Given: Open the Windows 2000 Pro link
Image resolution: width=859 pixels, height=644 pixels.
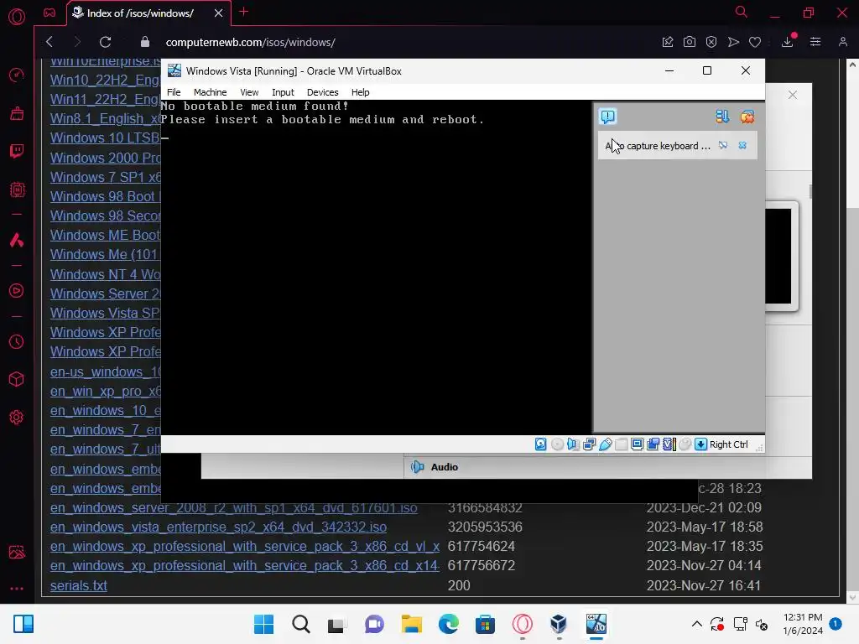Looking at the screenshot, I should 105,158.
